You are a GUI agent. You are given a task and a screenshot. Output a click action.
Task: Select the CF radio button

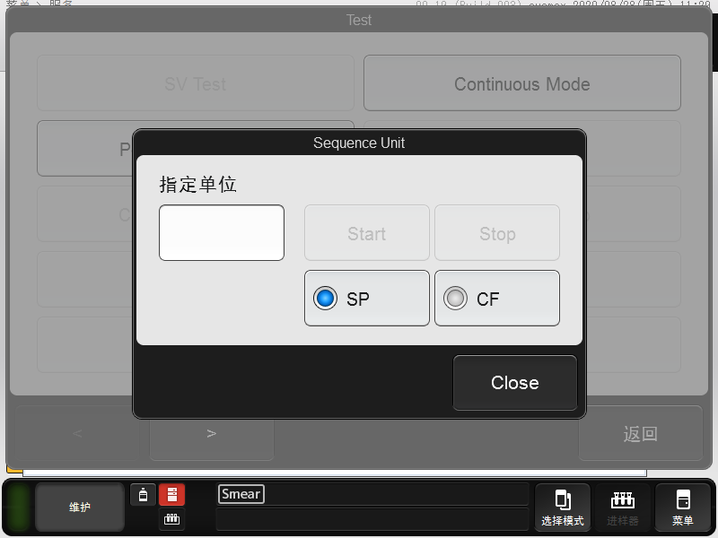point(497,299)
